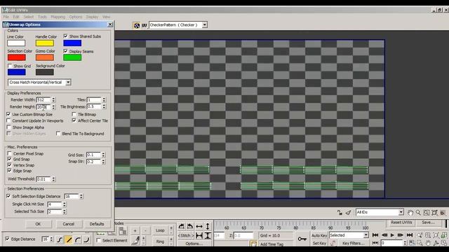Click the large key set keys icon

(302, 239)
